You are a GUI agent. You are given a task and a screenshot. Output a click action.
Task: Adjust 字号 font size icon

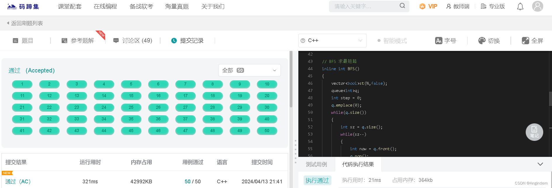click(439, 41)
